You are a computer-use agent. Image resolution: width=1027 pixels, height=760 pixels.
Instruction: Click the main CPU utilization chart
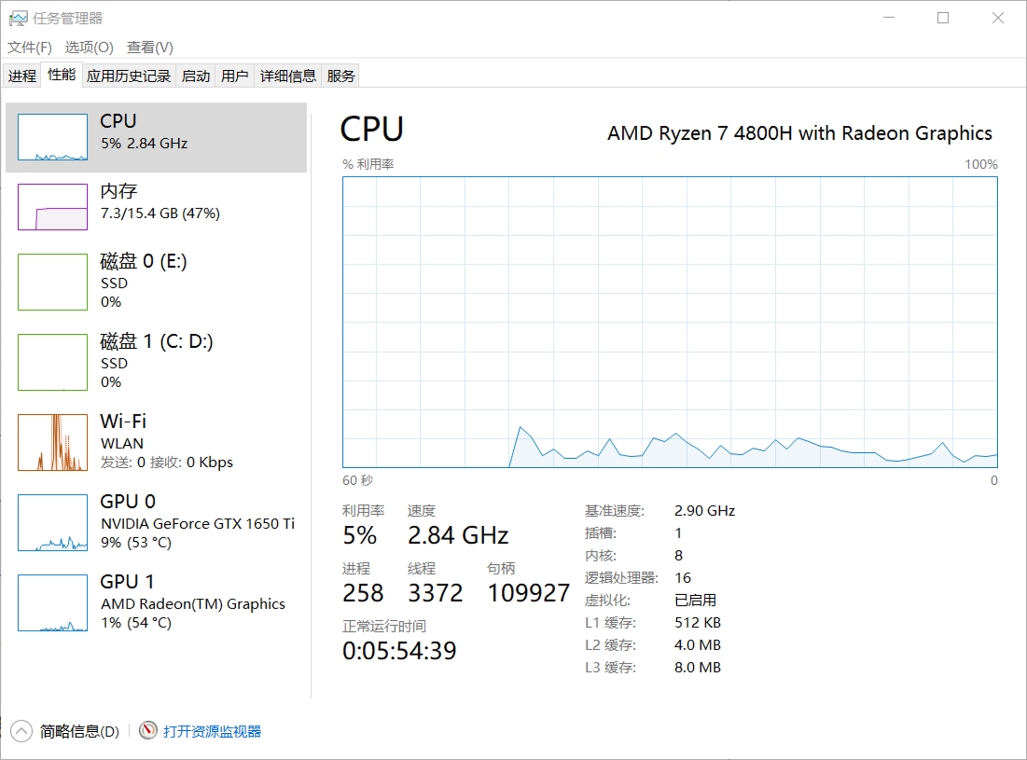[x=670, y=322]
